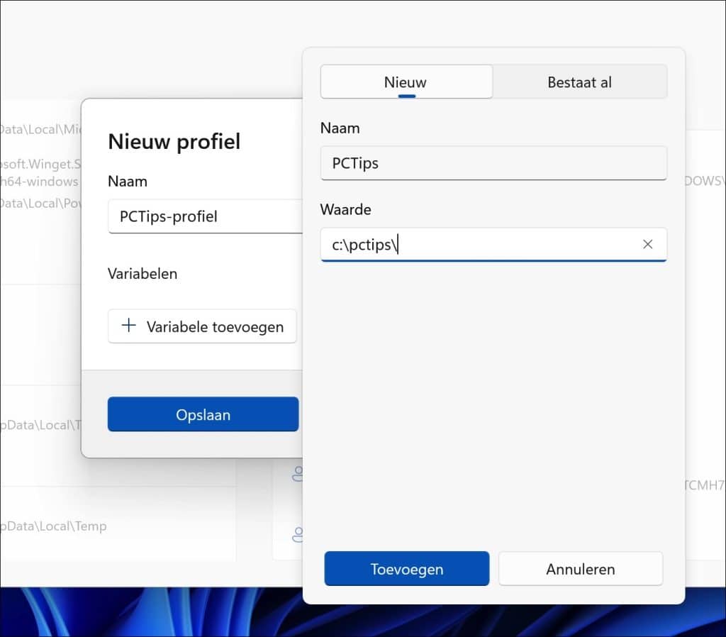Click the Waarde label
The height and width of the screenshot is (637, 726).
(345, 209)
